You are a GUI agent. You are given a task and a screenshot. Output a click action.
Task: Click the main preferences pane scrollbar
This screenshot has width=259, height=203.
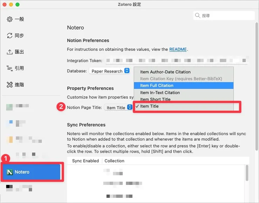(x=256, y=86)
